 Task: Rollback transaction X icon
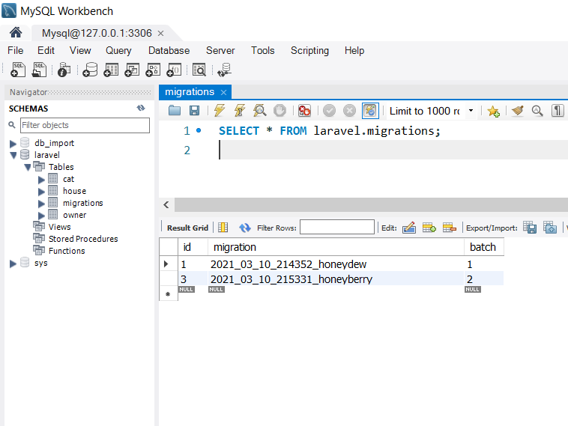point(349,110)
